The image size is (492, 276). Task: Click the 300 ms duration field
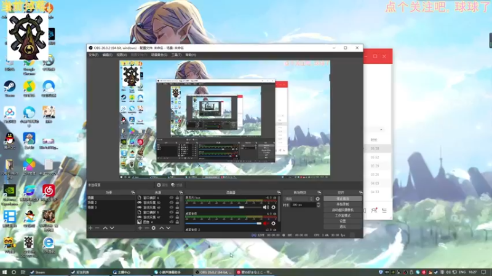[x=303, y=205]
